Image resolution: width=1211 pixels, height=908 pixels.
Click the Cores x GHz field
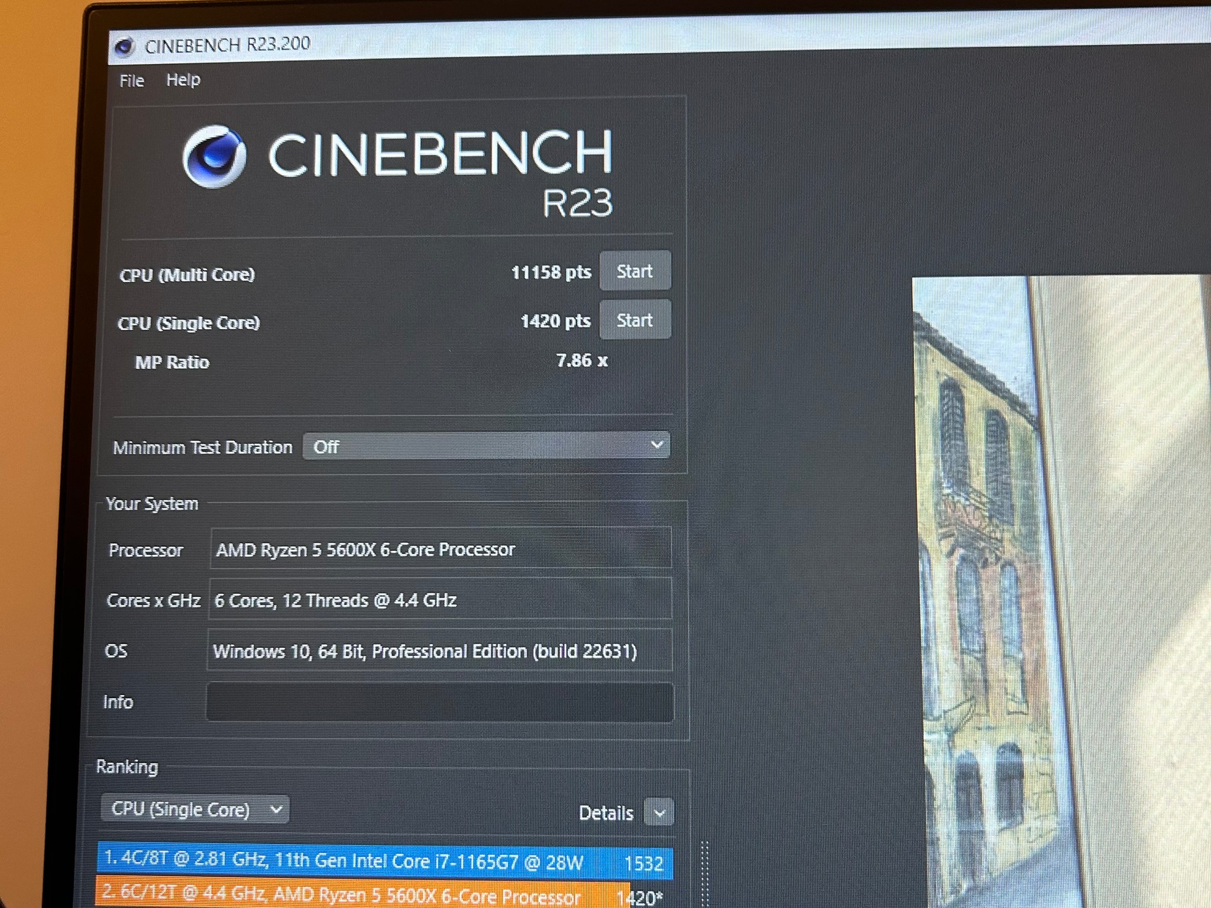pos(440,599)
